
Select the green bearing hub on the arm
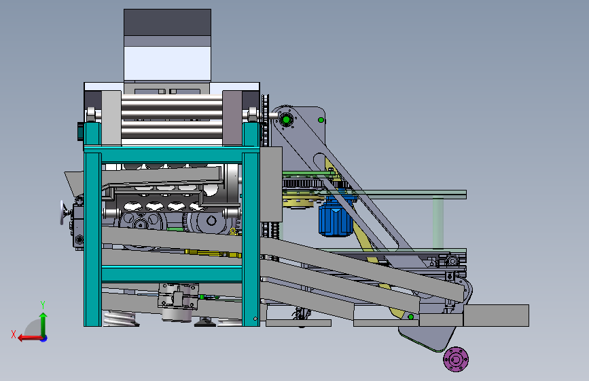tap(286, 119)
